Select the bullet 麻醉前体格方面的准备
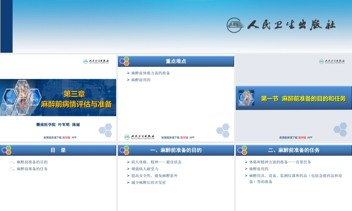Screen dimensions: 352x211 pos(151,73)
